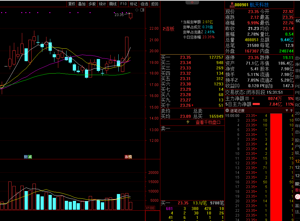Open the F10 company info page
This screenshot has height=221, width=300.
coord(123,4)
